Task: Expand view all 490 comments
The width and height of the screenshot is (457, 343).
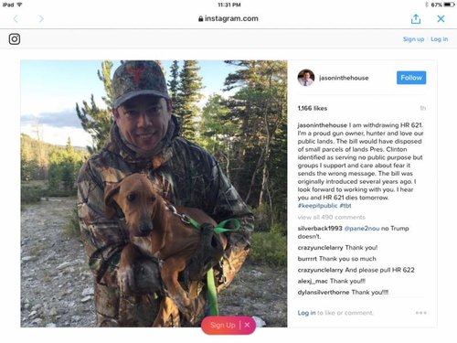Action: 331,217
